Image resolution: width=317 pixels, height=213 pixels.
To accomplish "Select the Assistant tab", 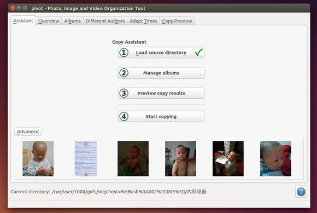I will tap(24, 20).
